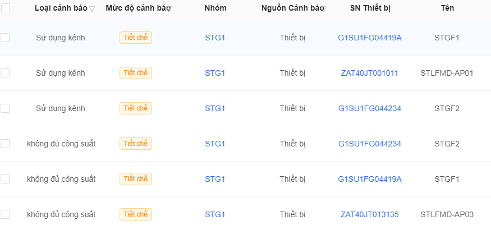Click the Nhóm column header
This screenshot has height=225, width=491.
click(x=215, y=8)
